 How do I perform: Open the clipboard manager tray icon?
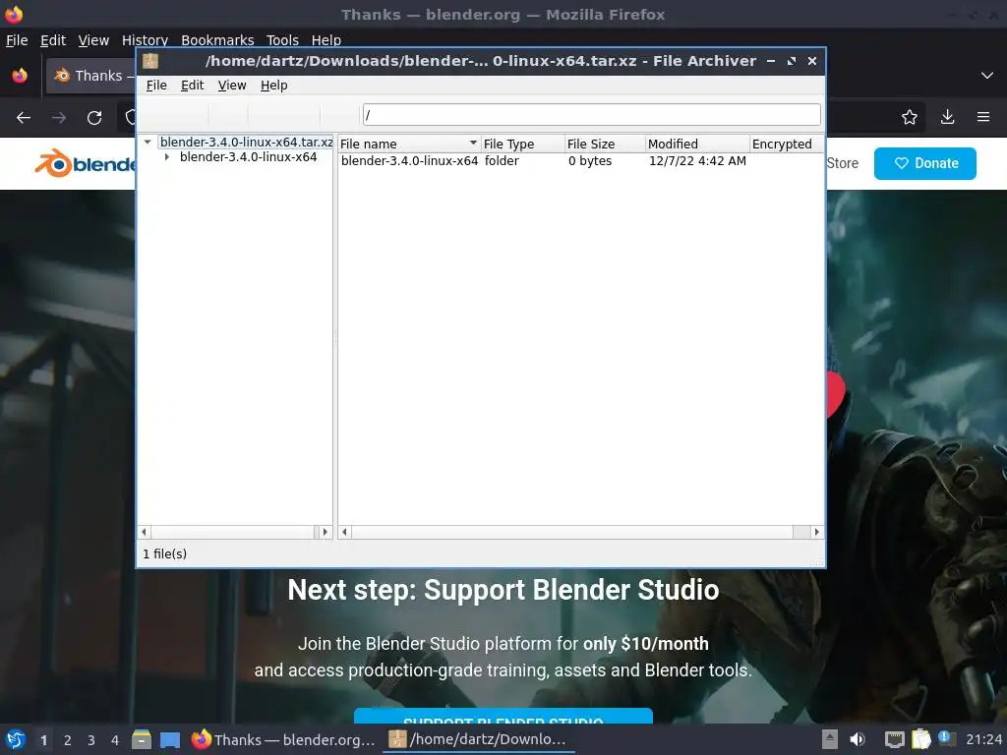pos(920,739)
